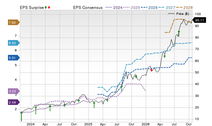Click the EPS Surprise legend label
Screen dimensions: 212x126
point(32,8)
